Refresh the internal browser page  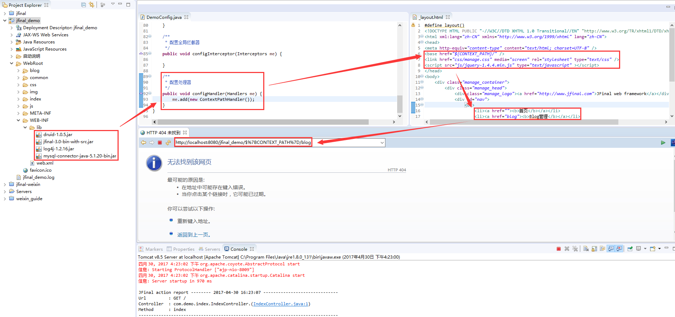(168, 142)
